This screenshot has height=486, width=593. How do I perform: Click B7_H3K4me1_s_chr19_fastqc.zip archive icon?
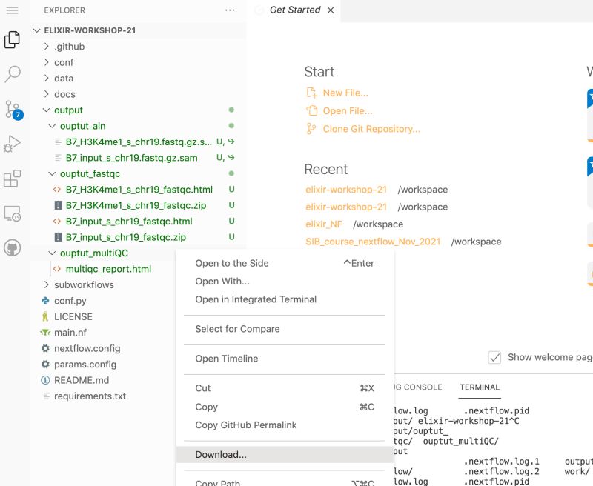point(59,205)
